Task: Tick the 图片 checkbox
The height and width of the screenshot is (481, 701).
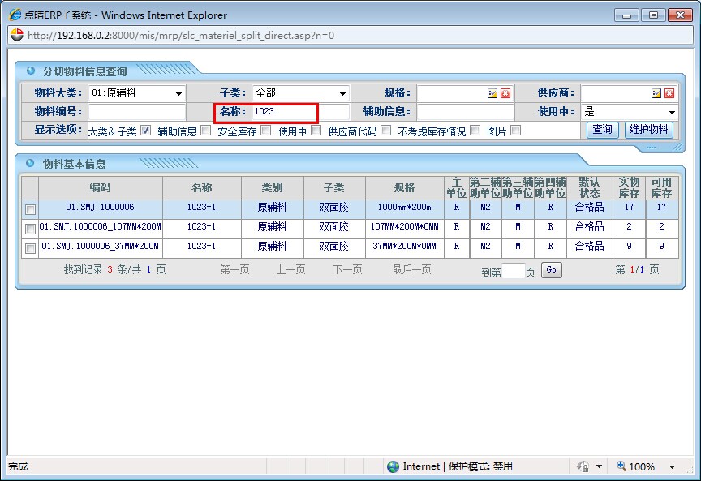Action: pyautogui.click(x=515, y=130)
